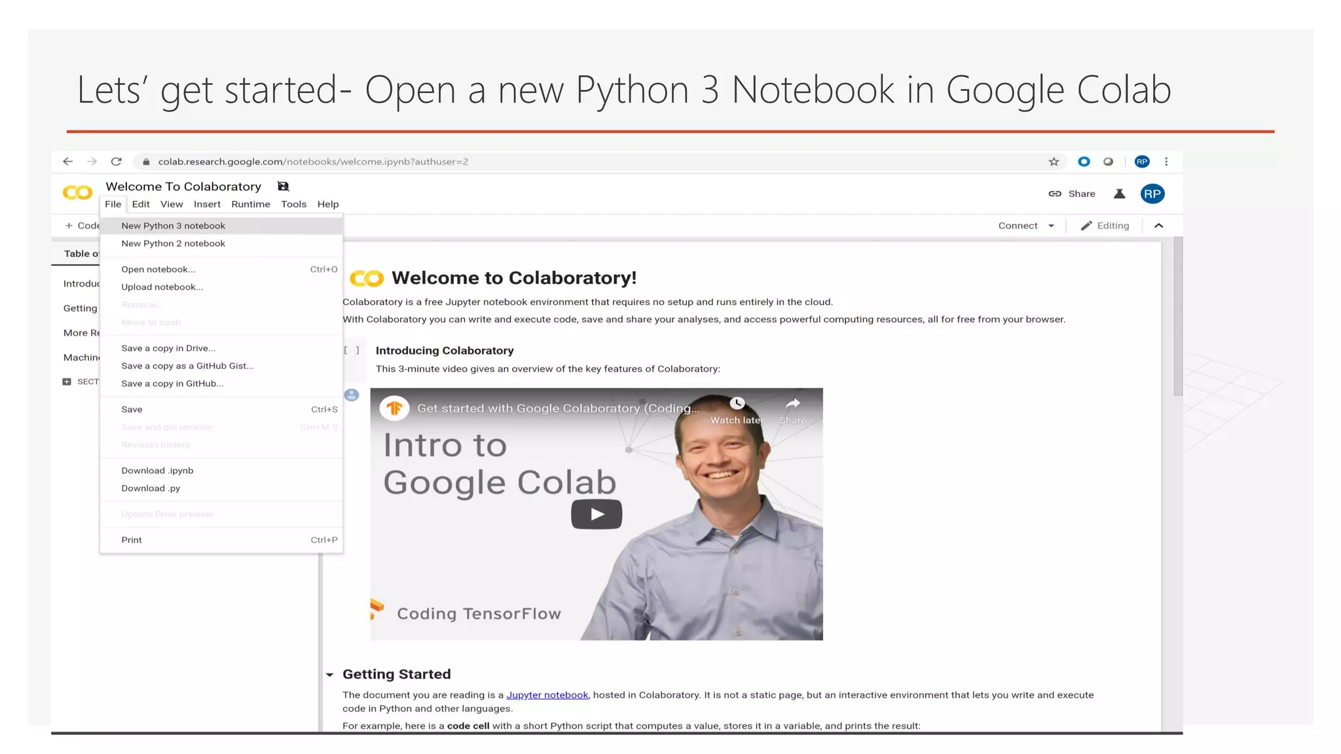
Task: Click the Colab CO logo at top left
Action: pyautogui.click(x=77, y=192)
